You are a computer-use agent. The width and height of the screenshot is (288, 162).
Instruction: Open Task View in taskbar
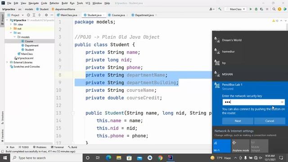[x=98, y=158]
